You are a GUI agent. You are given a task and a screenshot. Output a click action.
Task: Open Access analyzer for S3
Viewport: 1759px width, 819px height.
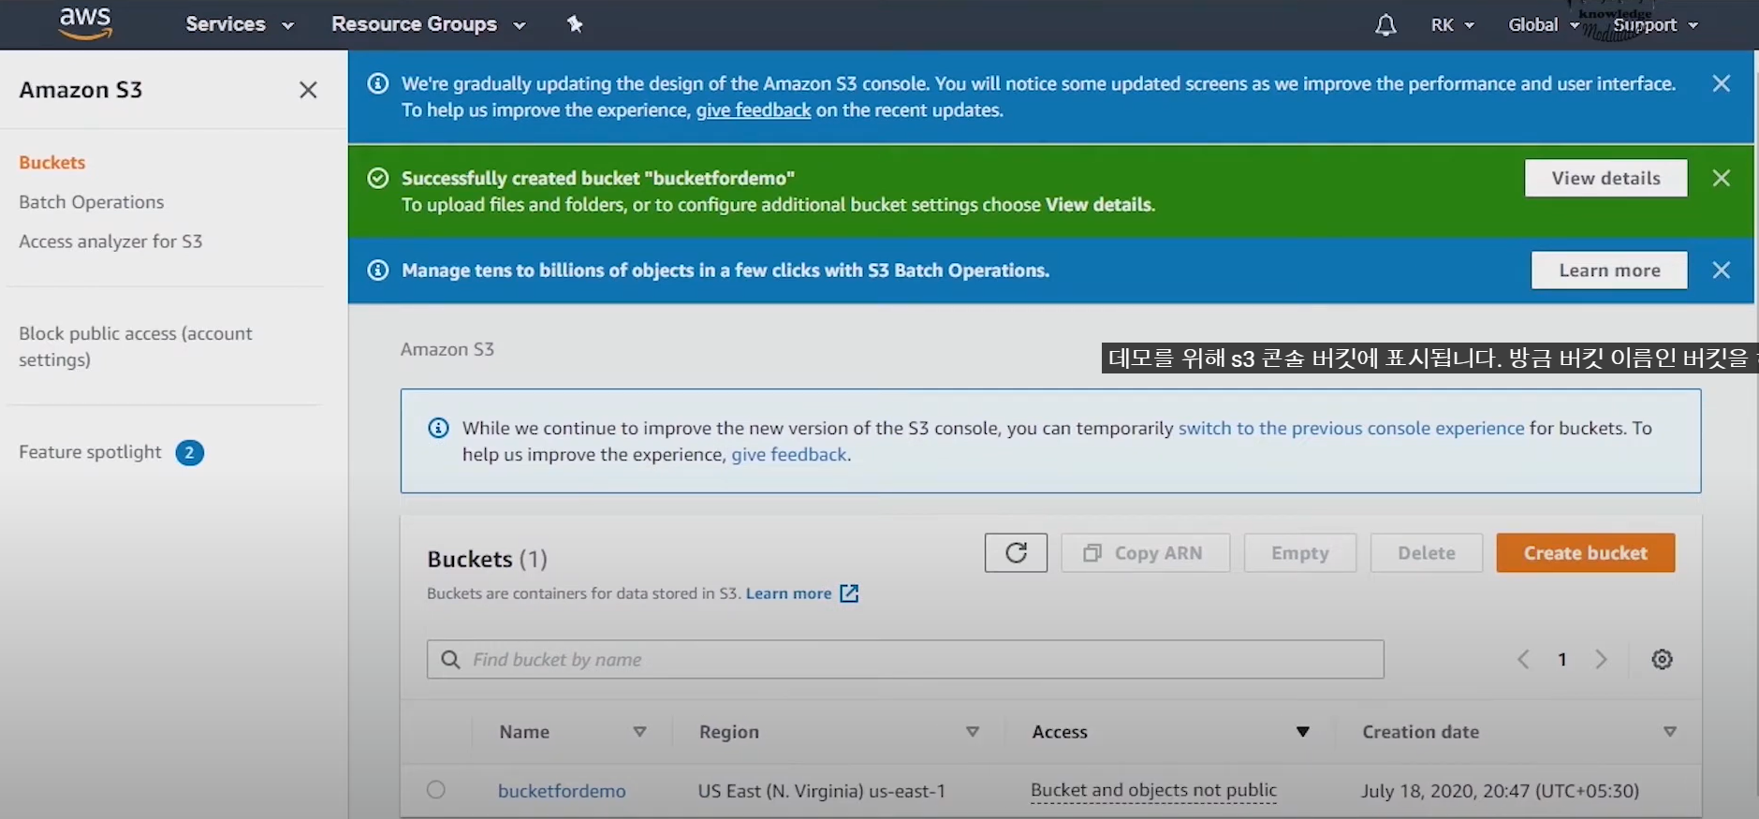[110, 241]
